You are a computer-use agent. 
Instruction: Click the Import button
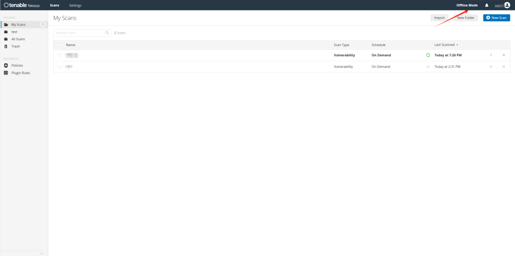coord(439,18)
